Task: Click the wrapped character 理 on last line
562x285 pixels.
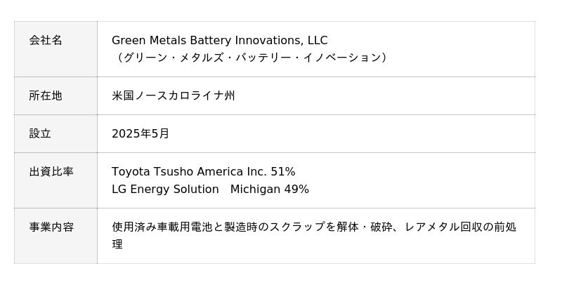Action: (x=117, y=244)
